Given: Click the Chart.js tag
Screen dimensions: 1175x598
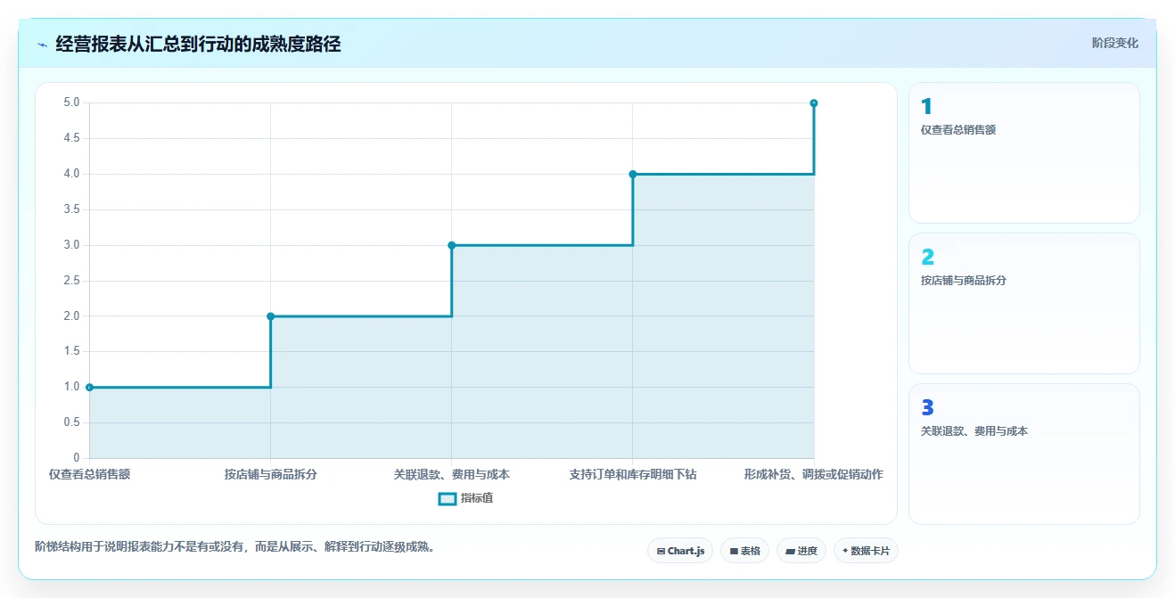Looking at the screenshot, I should click(x=680, y=551).
